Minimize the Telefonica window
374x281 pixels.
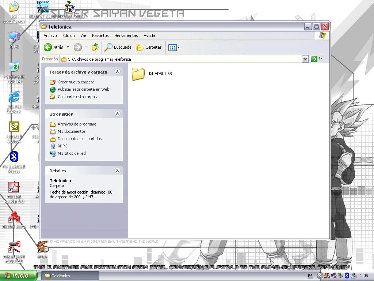(308, 26)
